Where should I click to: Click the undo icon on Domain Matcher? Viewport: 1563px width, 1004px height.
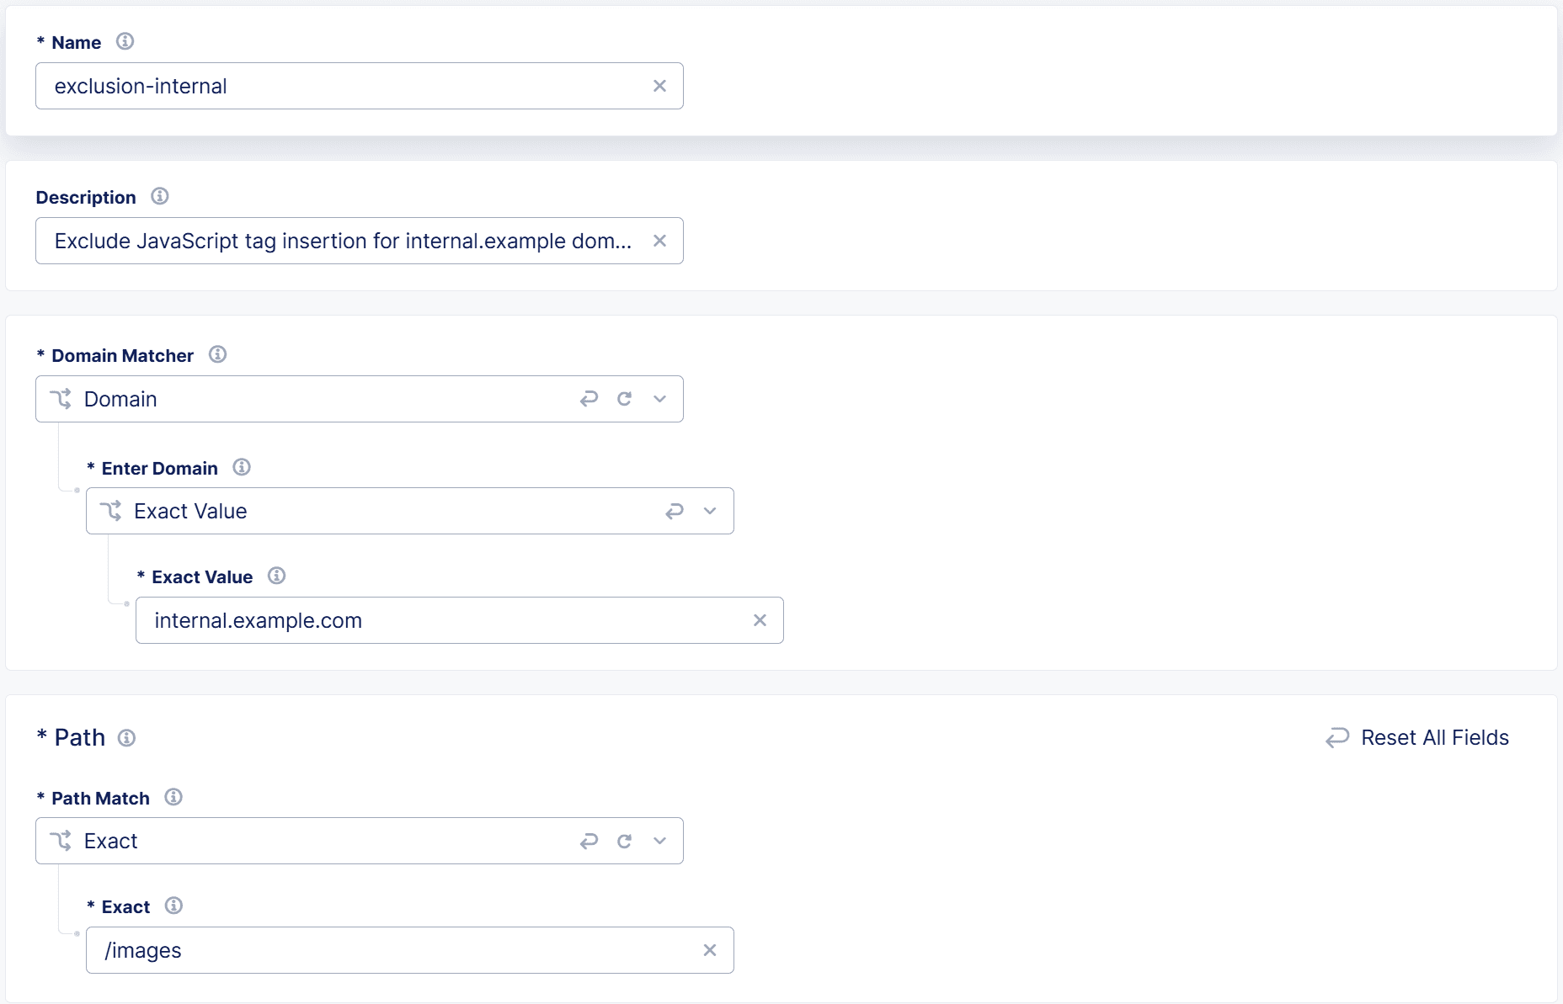click(589, 399)
